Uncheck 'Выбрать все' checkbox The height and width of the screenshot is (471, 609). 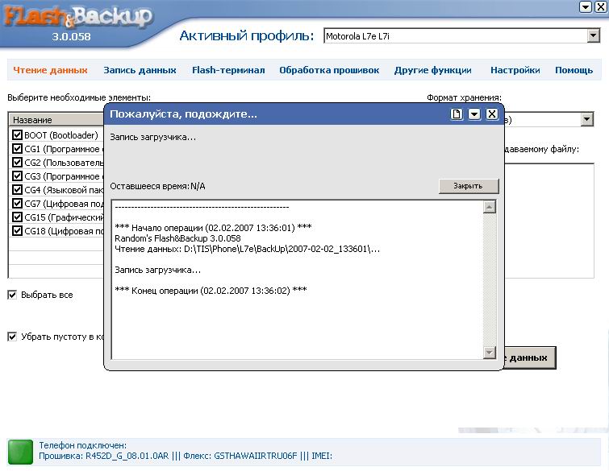pyautogui.click(x=12, y=295)
